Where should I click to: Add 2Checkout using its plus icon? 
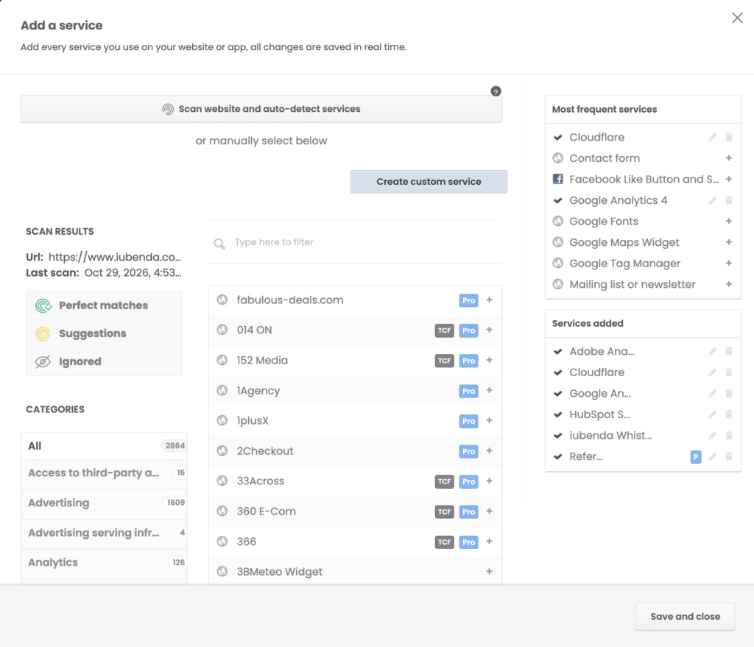click(x=490, y=451)
